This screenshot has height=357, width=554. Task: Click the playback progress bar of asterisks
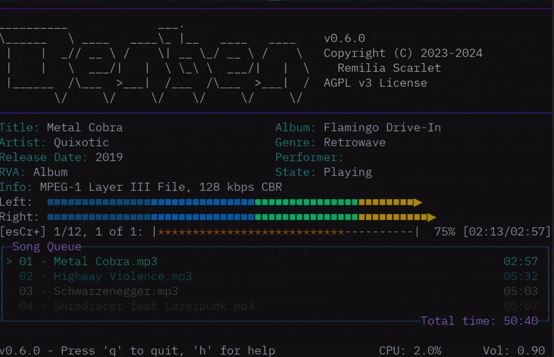coord(286,232)
